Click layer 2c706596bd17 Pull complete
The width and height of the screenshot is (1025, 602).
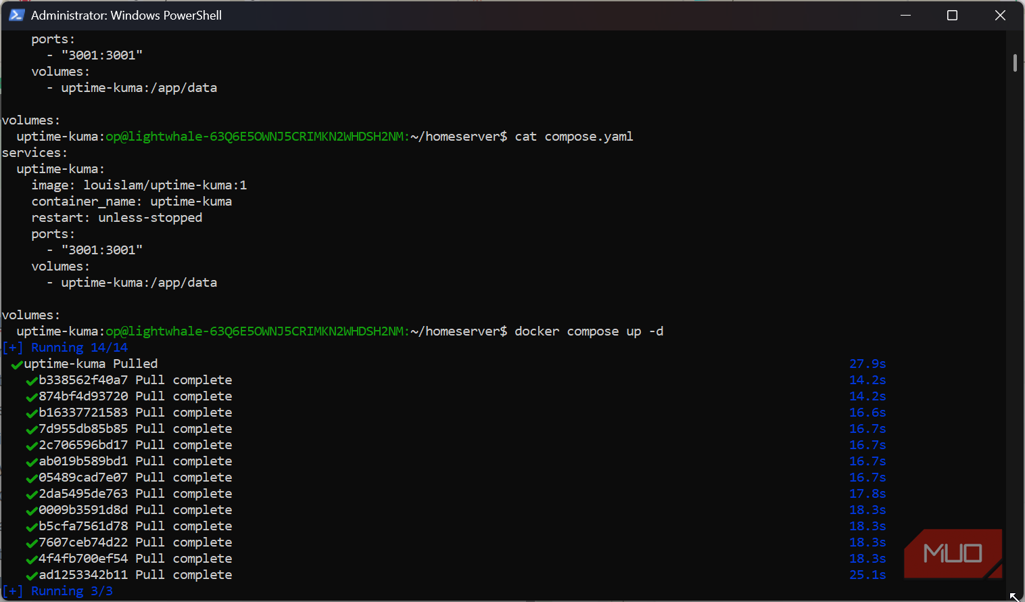135,445
